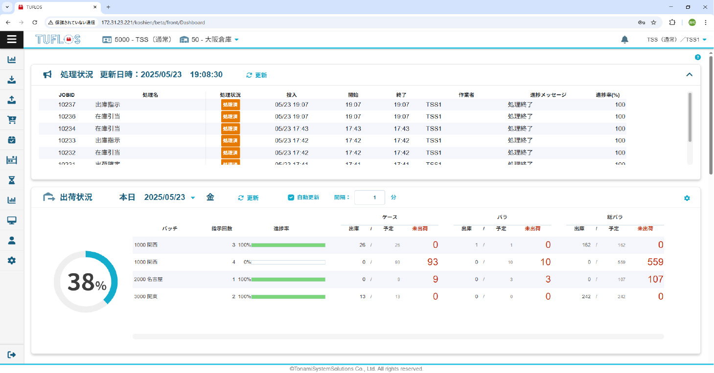The image size is (714, 373).
Task: Open the inbound download-tray icon in the sidebar
Action: pos(12,80)
